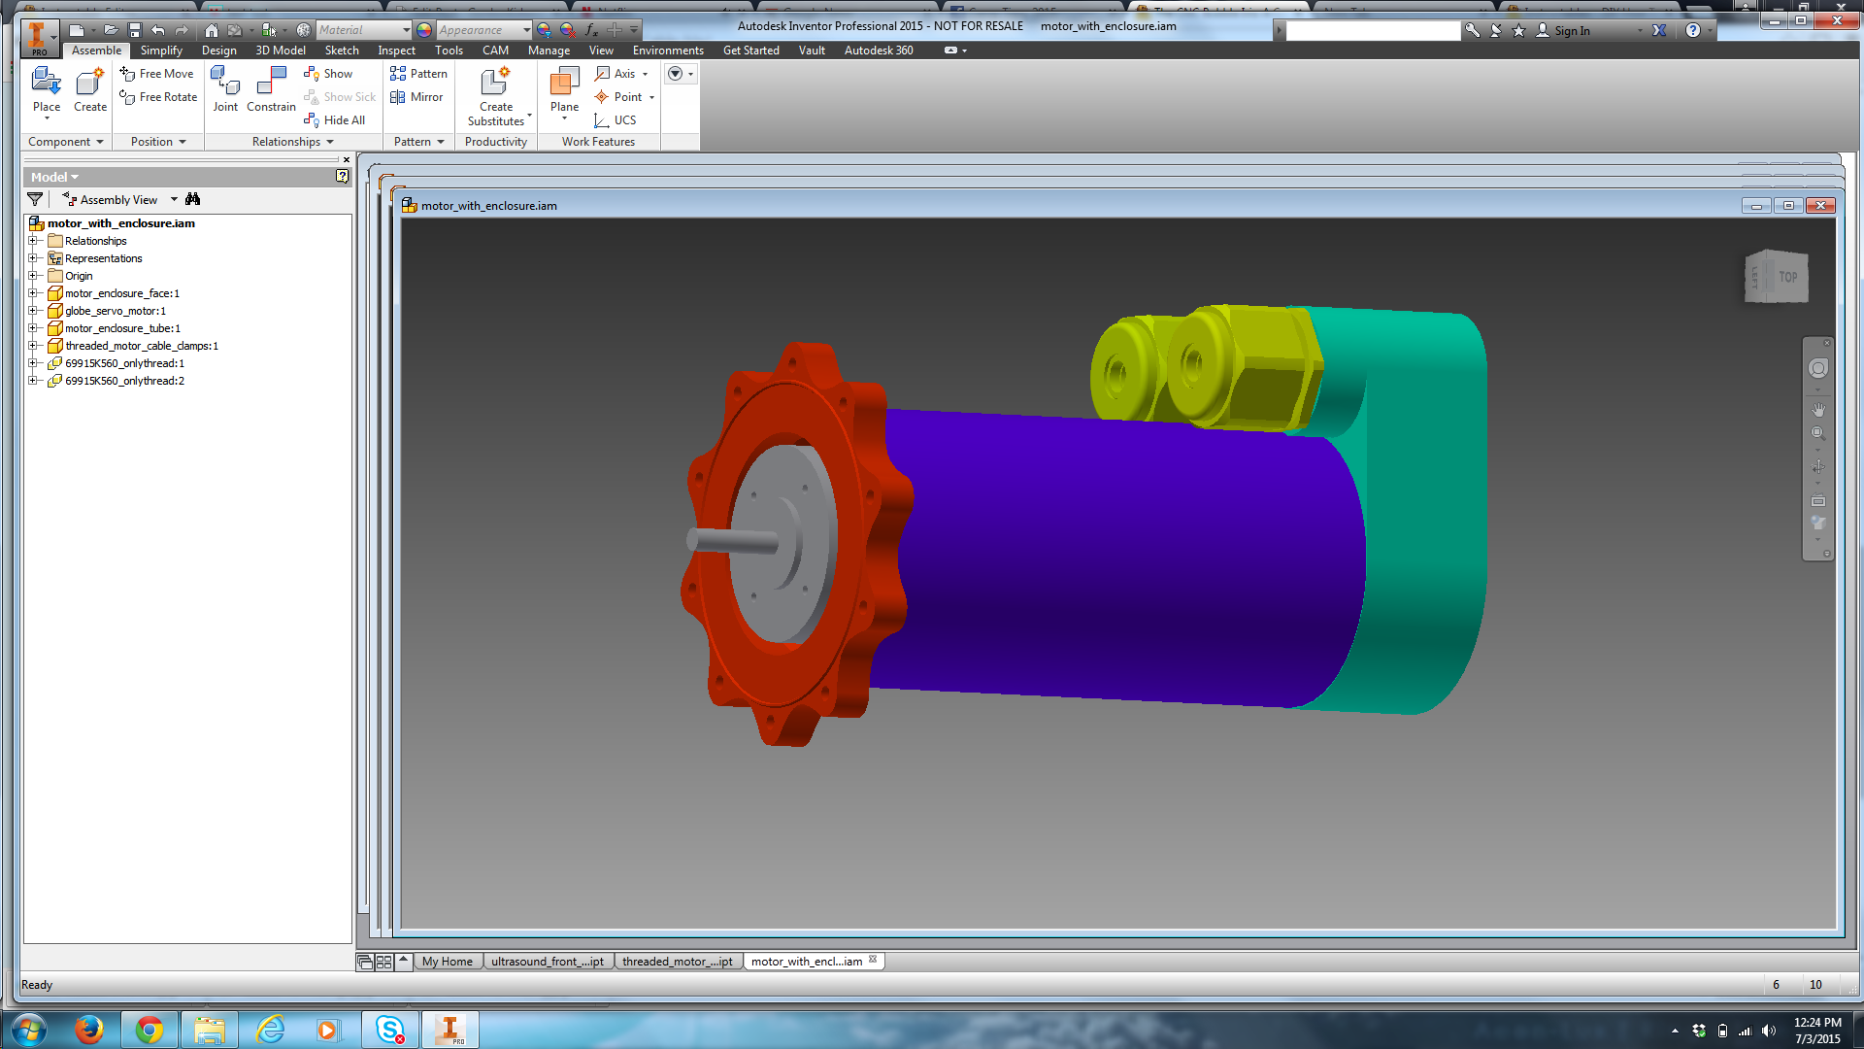The image size is (1864, 1049).
Task: Switch to the Simplify ribbon tab
Action: 161,51
